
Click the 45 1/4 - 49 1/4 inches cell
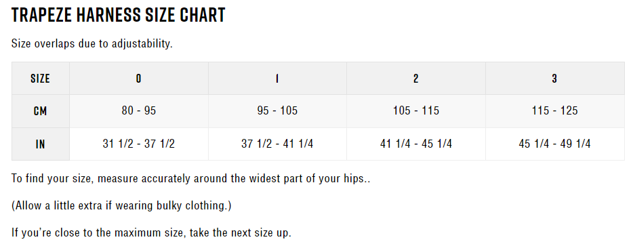tap(555, 144)
